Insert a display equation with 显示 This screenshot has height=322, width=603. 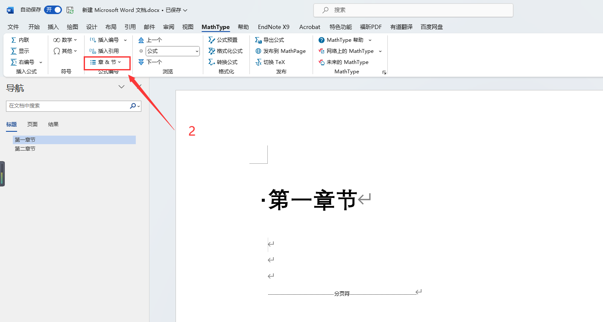pyautogui.click(x=20, y=51)
